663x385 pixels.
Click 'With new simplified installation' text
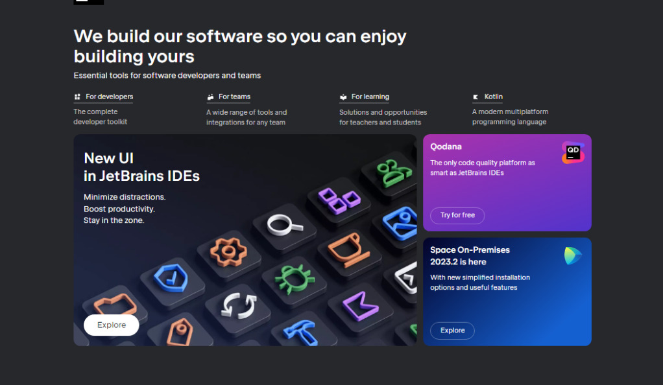(x=480, y=283)
